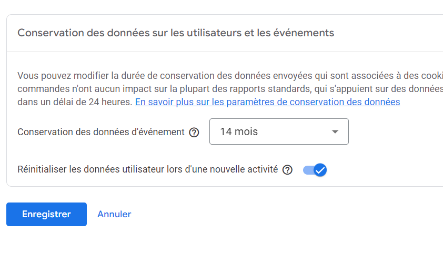Viewport: 443px width, 253px height.
Task: Open the 14 mois retention dropdown
Action: click(x=279, y=131)
